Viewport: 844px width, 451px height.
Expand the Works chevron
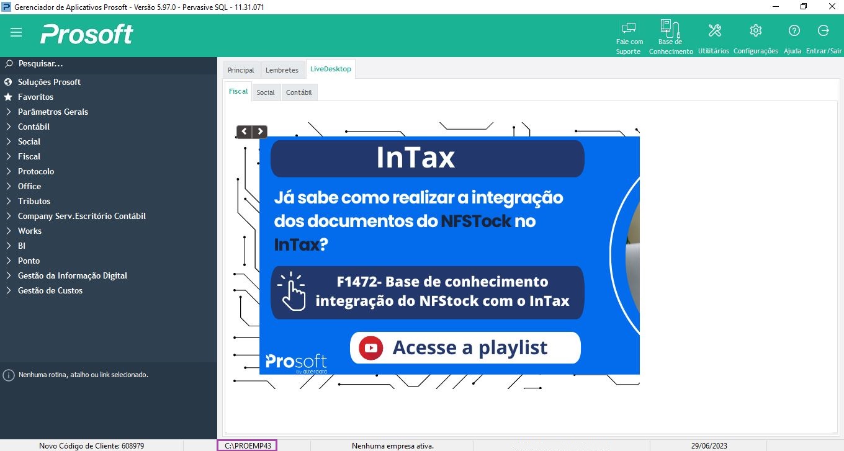pos(9,231)
